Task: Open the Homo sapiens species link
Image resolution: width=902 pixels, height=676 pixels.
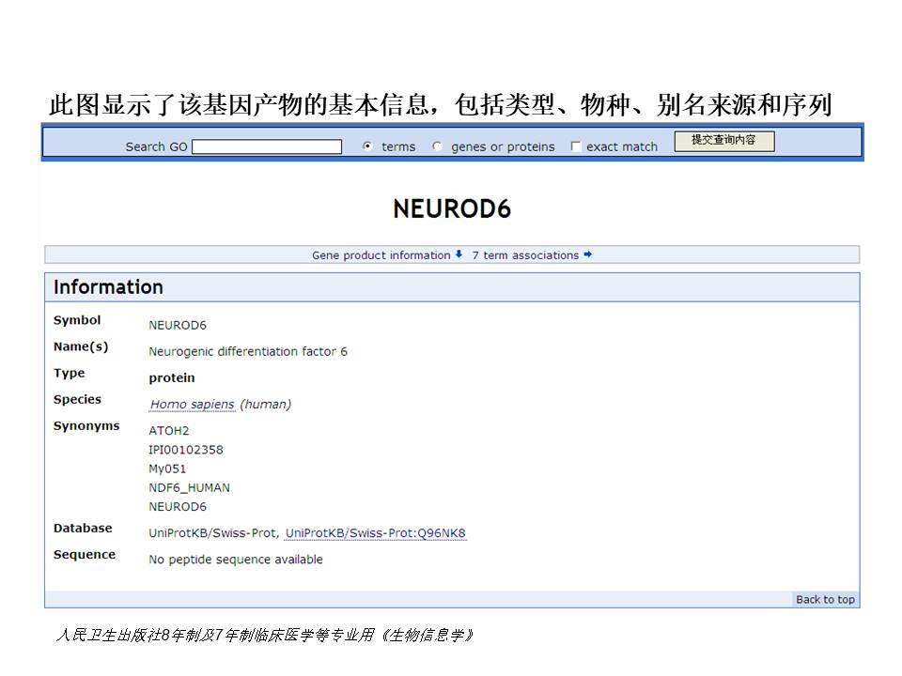Action: [x=192, y=405]
